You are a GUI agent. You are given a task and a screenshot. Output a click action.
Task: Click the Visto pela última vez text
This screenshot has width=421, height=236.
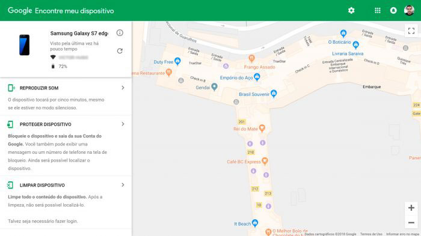click(75, 46)
